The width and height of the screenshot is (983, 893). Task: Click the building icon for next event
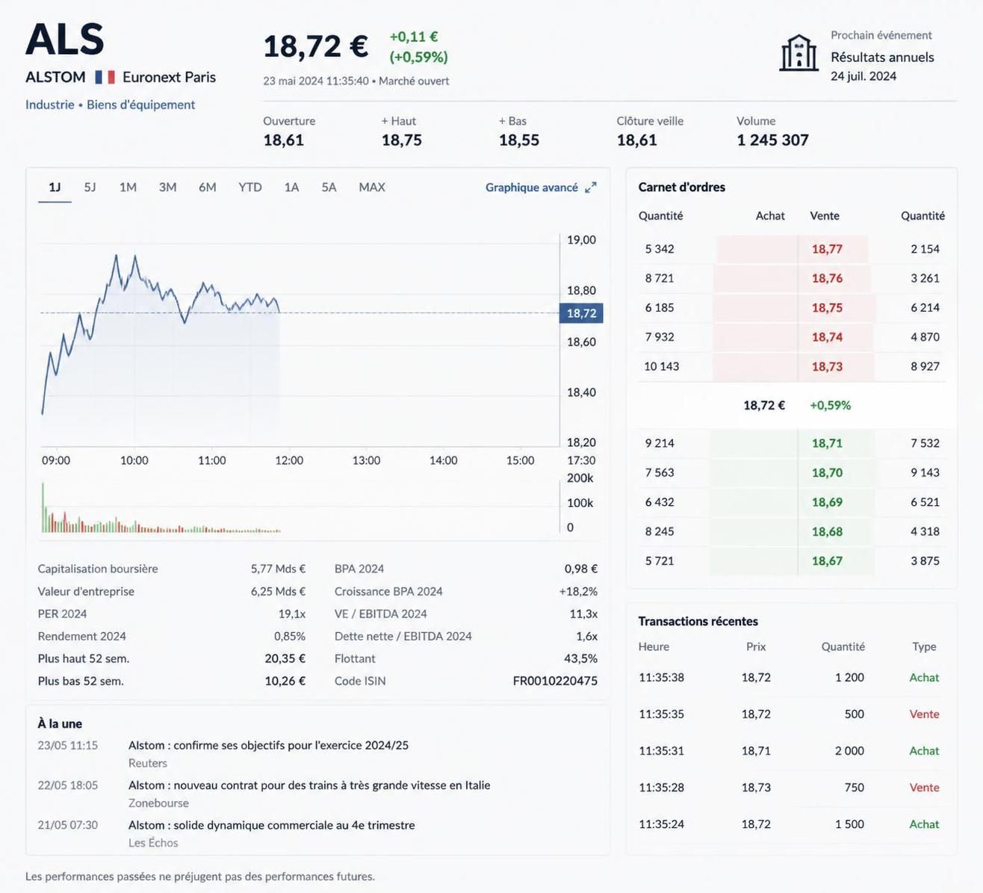click(x=799, y=53)
